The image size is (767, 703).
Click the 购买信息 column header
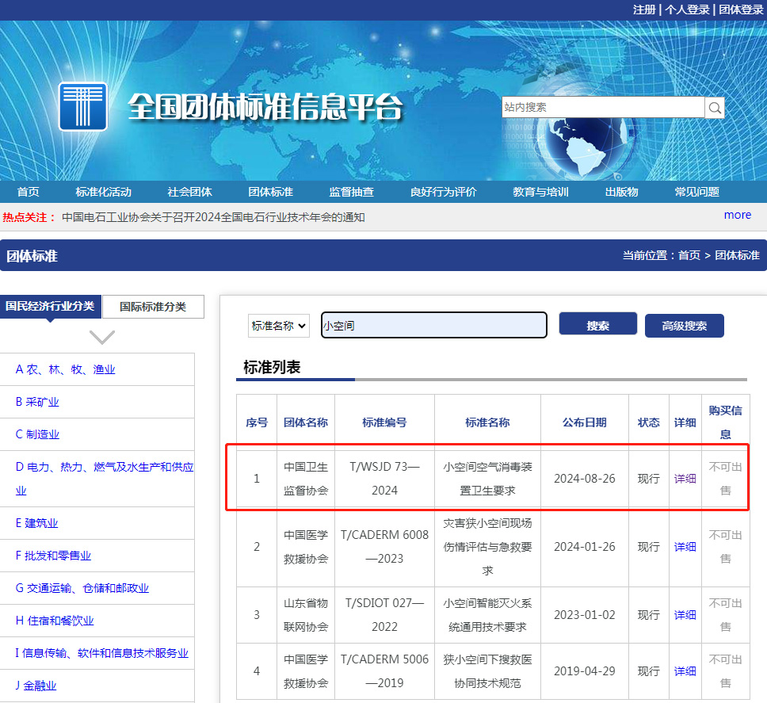tap(726, 422)
